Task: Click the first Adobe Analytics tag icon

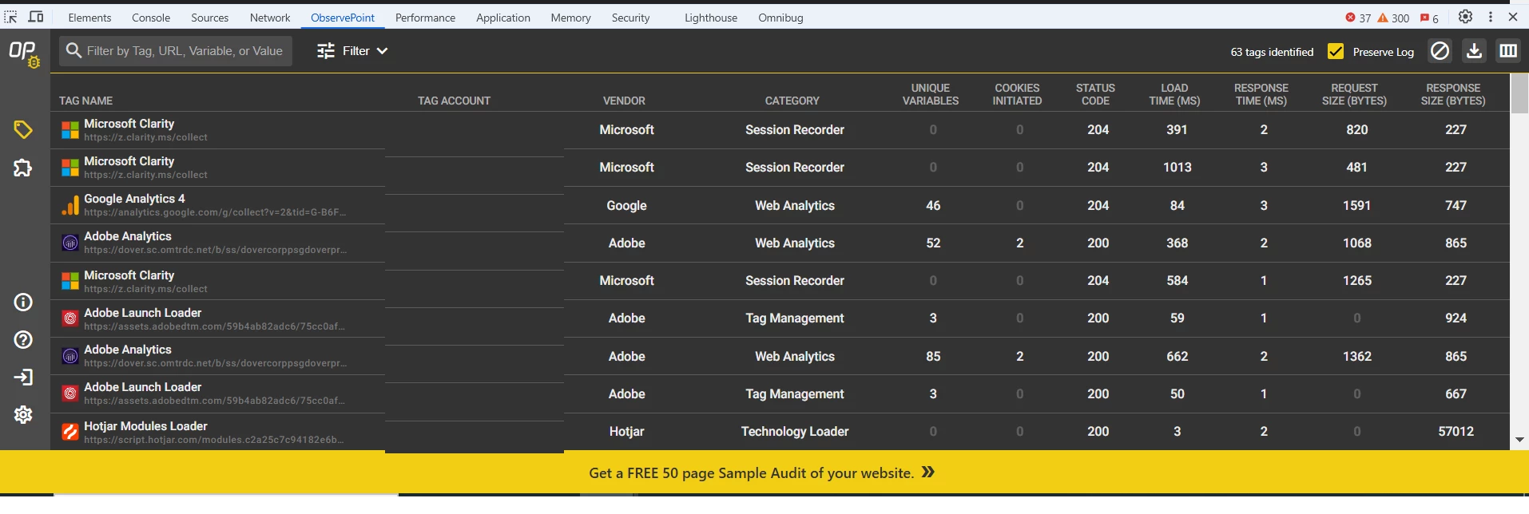Action: click(x=70, y=243)
